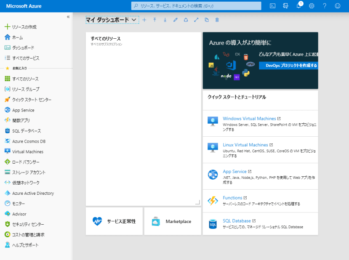The height and width of the screenshot is (260, 349).
Task: Delete the dashboard with the trash icon
Action: tap(217, 20)
